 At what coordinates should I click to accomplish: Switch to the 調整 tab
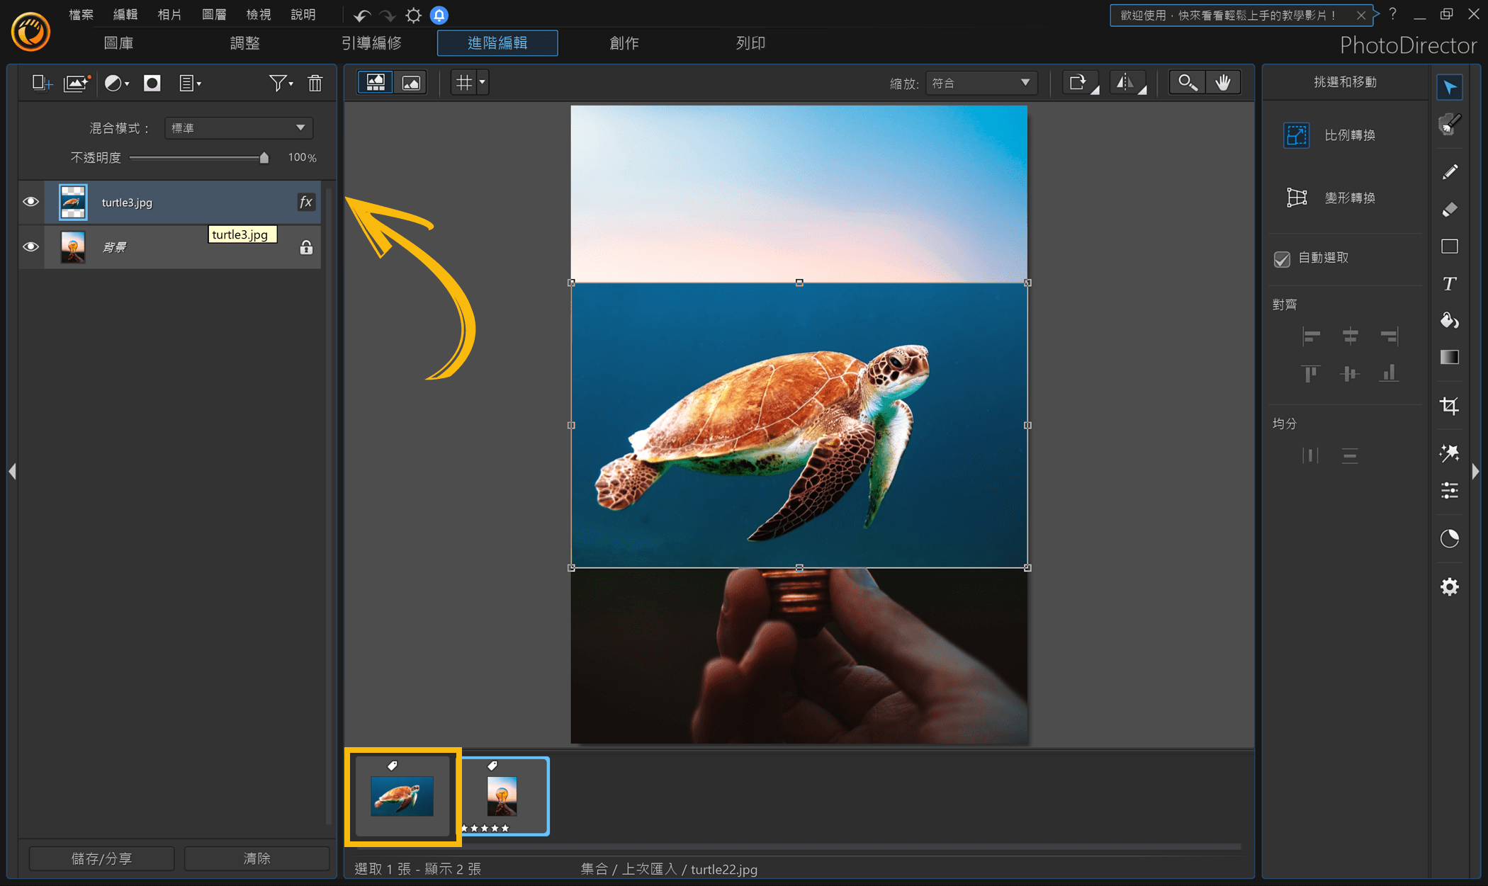(x=245, y=43)
